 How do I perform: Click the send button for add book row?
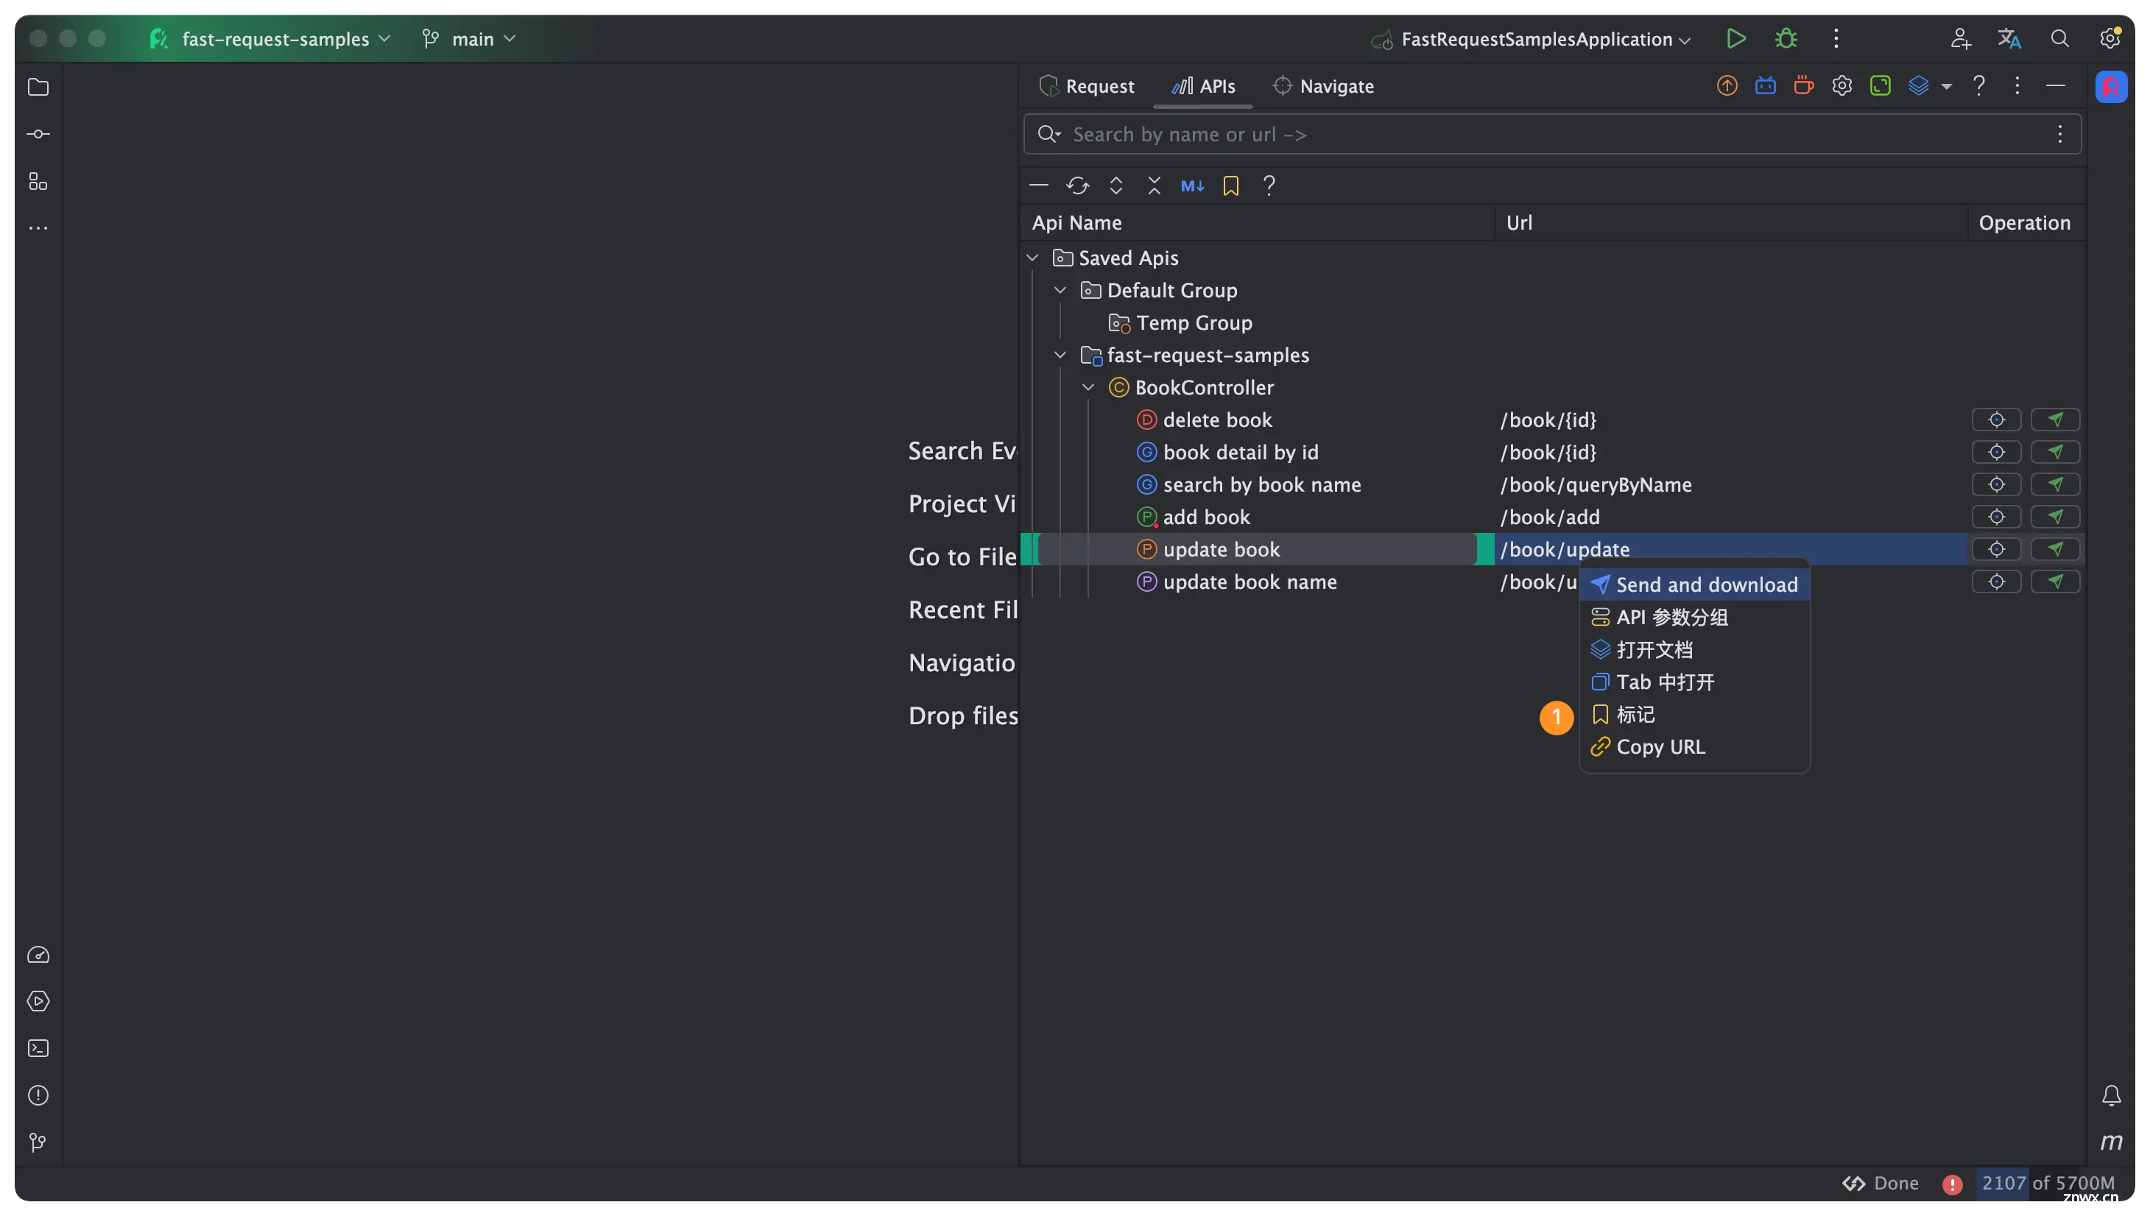tap(2055, 517)
